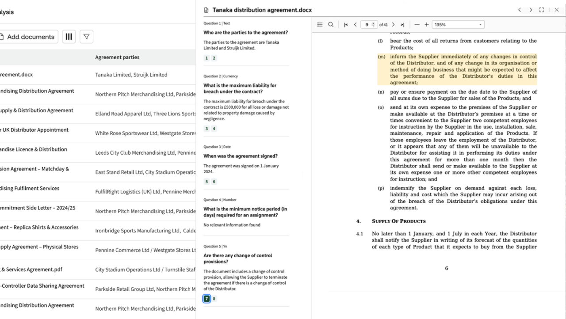Click the zoom in plus icon

pos(427,25)
